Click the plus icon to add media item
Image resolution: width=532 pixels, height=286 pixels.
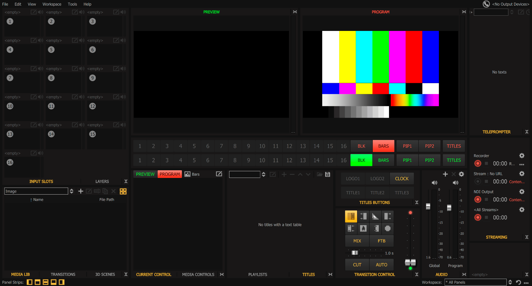[80, 191]
